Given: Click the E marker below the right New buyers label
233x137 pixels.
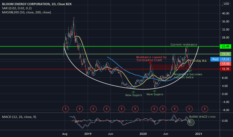Looking at the screenshot, I should pyautogui.click(x=154, y=109).
